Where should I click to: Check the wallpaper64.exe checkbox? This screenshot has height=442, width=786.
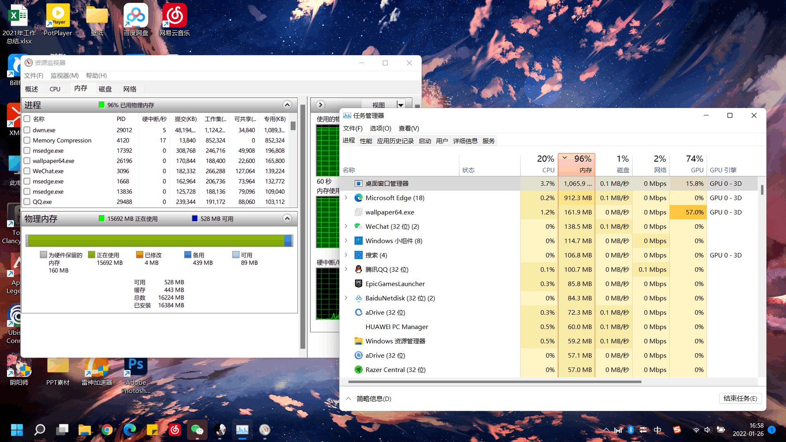click(27, 160)
